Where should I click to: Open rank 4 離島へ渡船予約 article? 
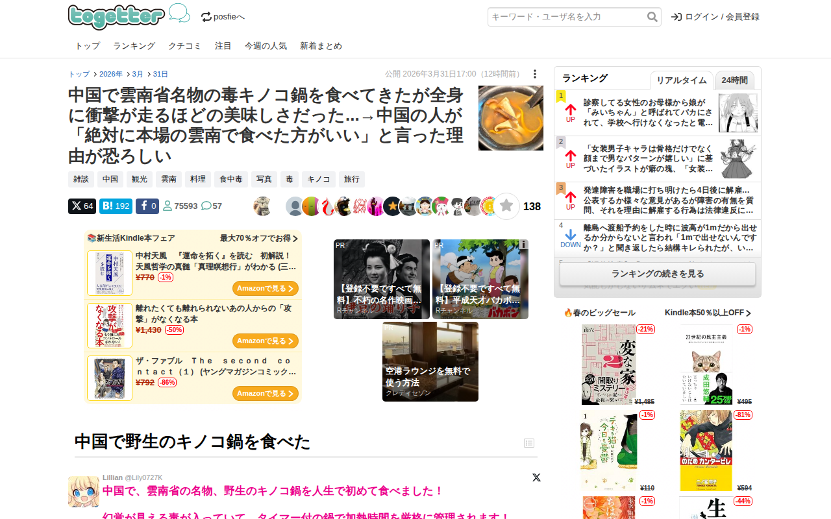(x=669, y=238)
